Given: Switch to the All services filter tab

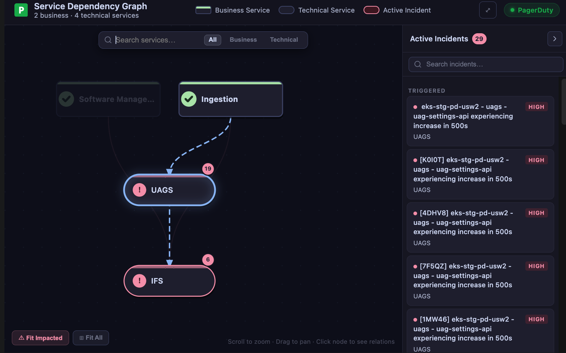Looking at the screenshot, I should 212,40.
